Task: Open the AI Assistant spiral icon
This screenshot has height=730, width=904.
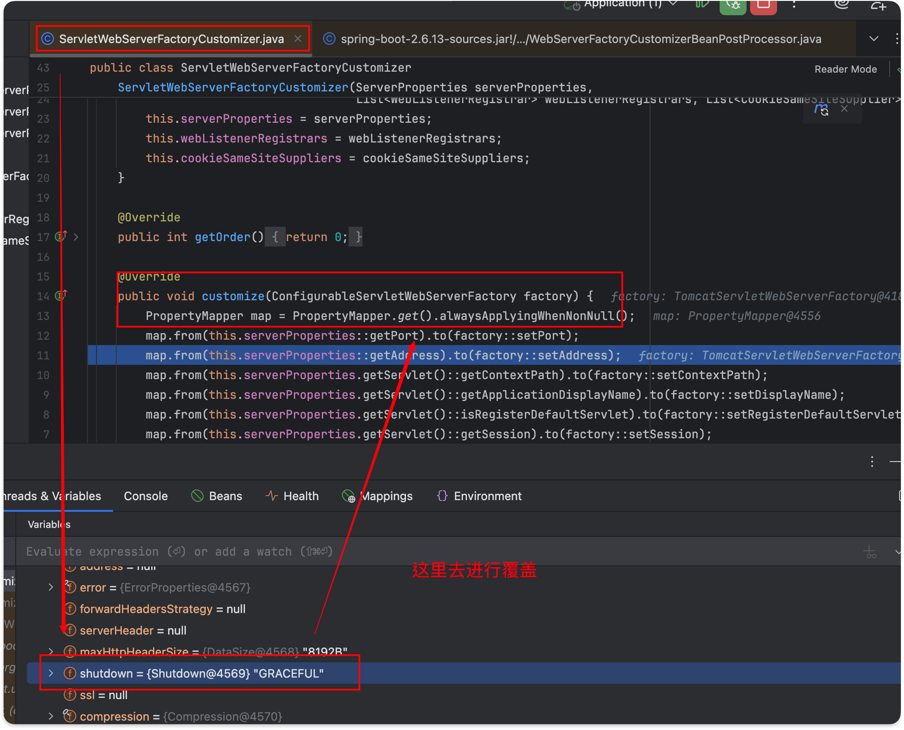Action: (842, 4)
